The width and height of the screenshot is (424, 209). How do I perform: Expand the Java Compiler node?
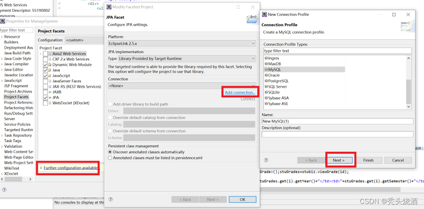point(2,64)
